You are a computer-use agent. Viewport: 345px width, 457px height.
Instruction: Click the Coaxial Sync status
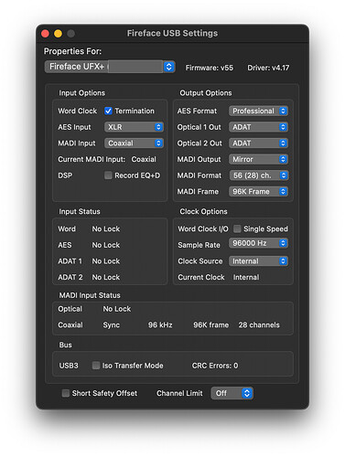[x=112, y=325]
